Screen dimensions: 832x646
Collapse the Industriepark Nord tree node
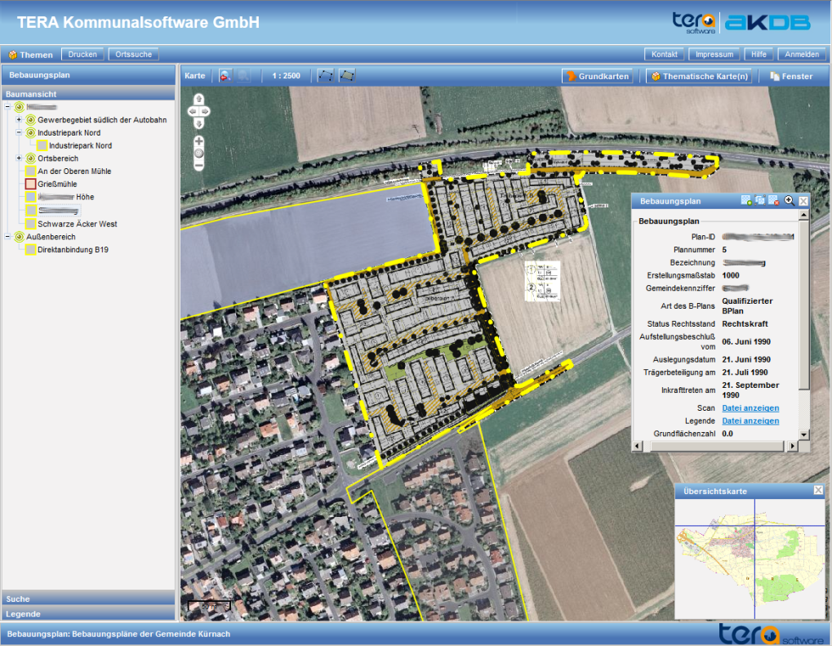[19, 132]
